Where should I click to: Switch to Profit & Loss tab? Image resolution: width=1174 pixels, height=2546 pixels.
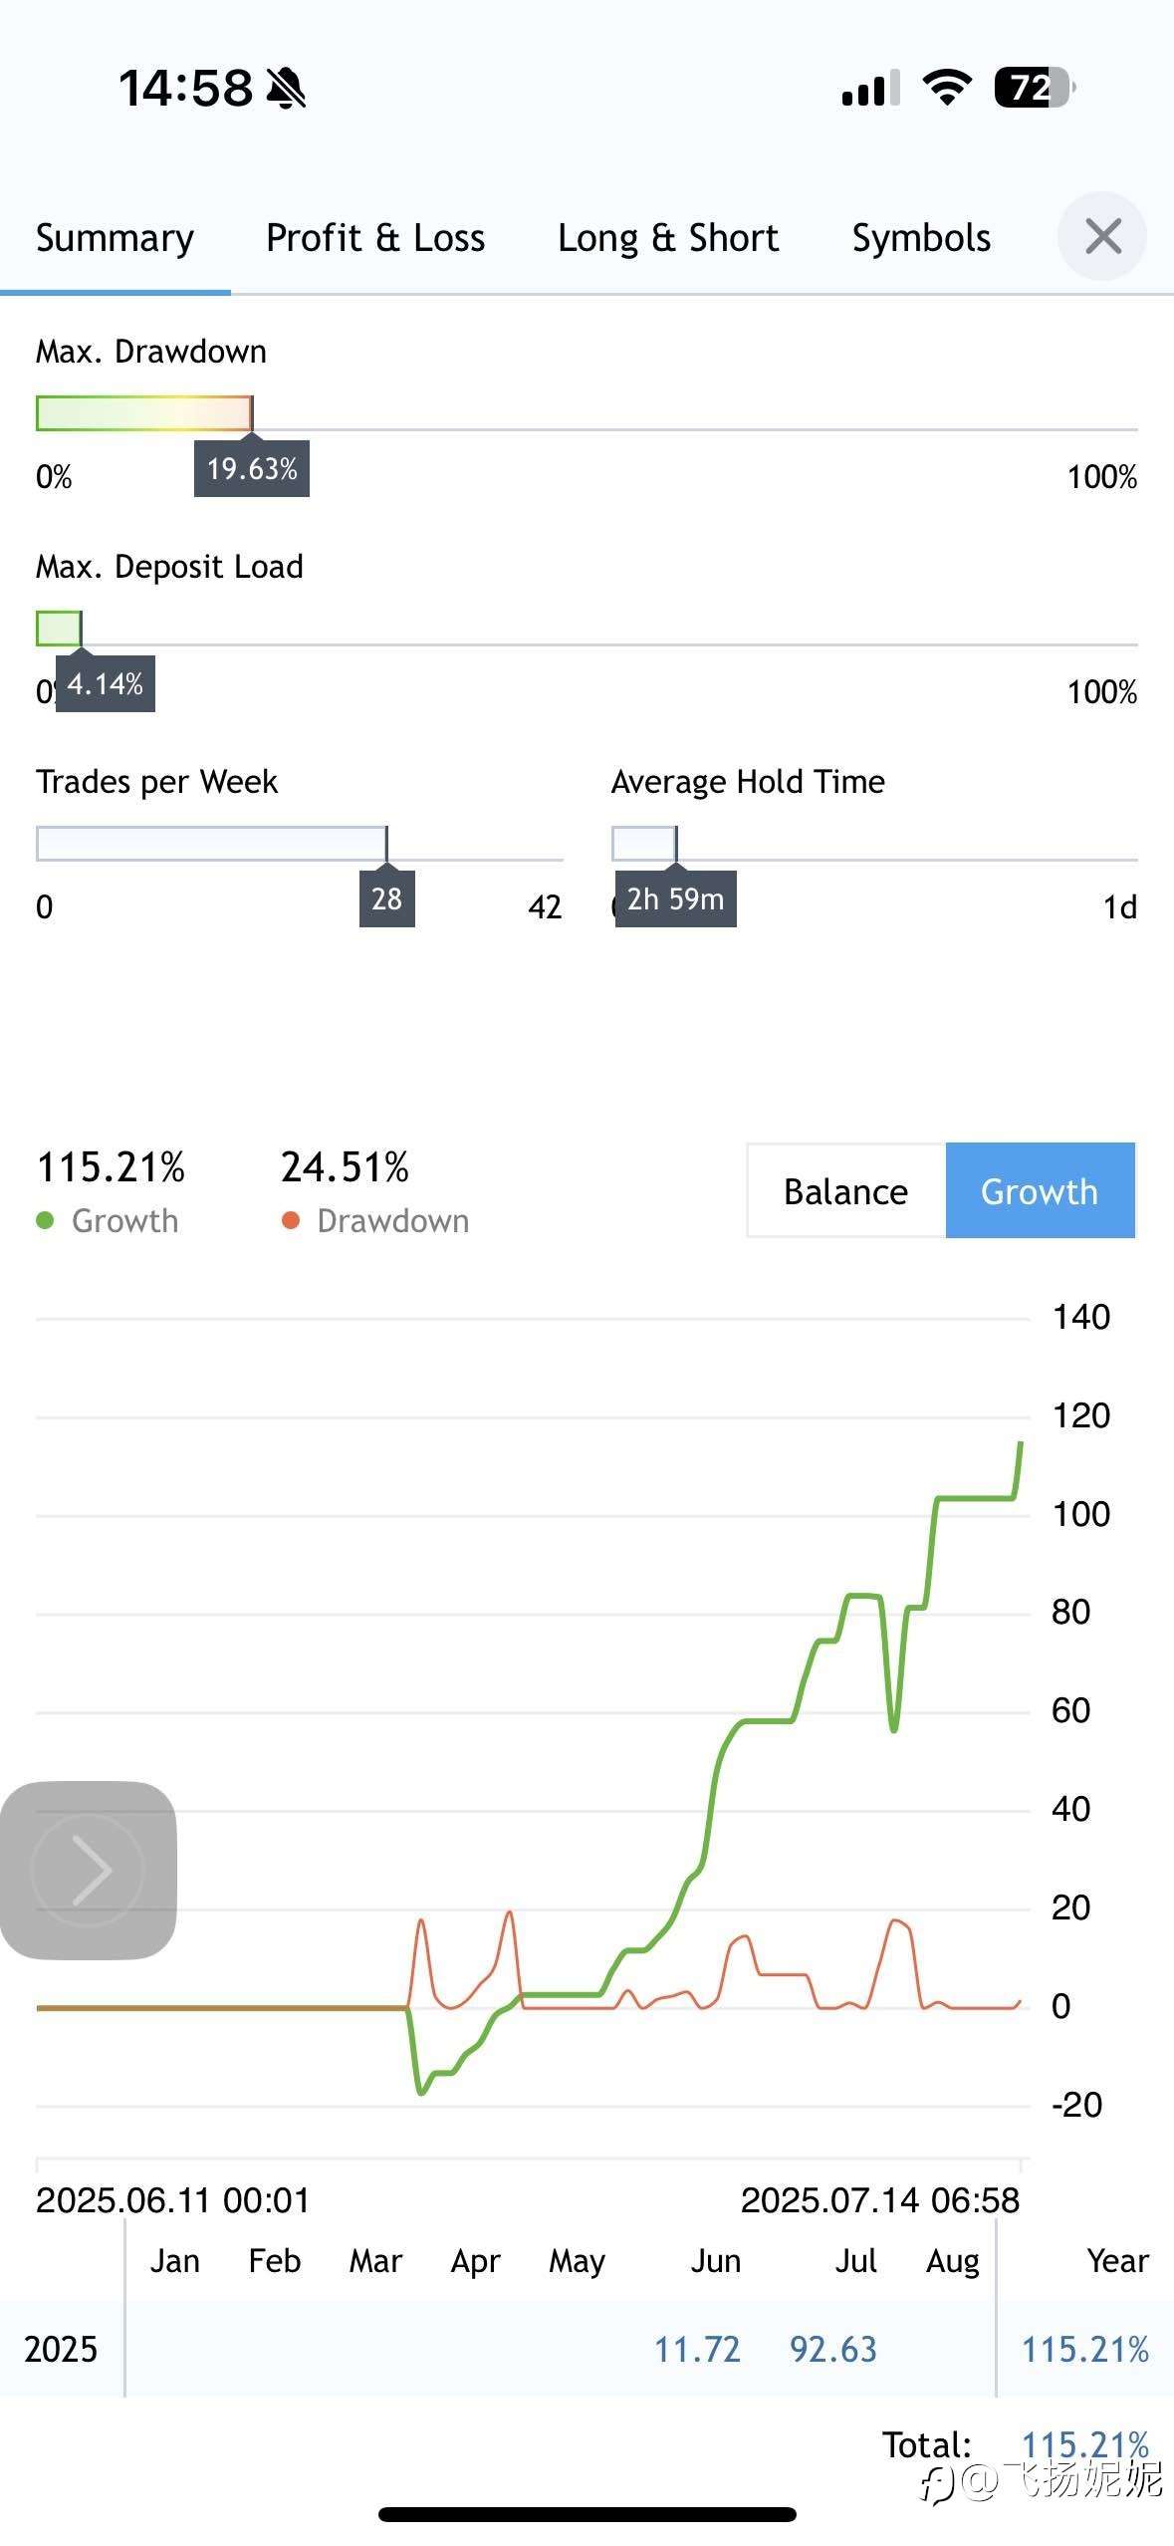point(375,238)
